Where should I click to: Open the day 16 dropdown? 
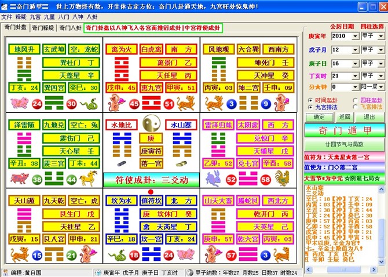point(355,64)
